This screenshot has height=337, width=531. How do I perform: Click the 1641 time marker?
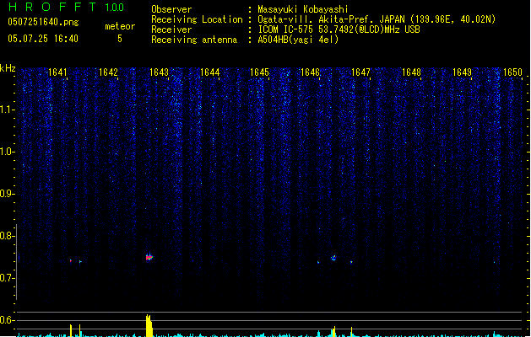click(x=57, y=72)
